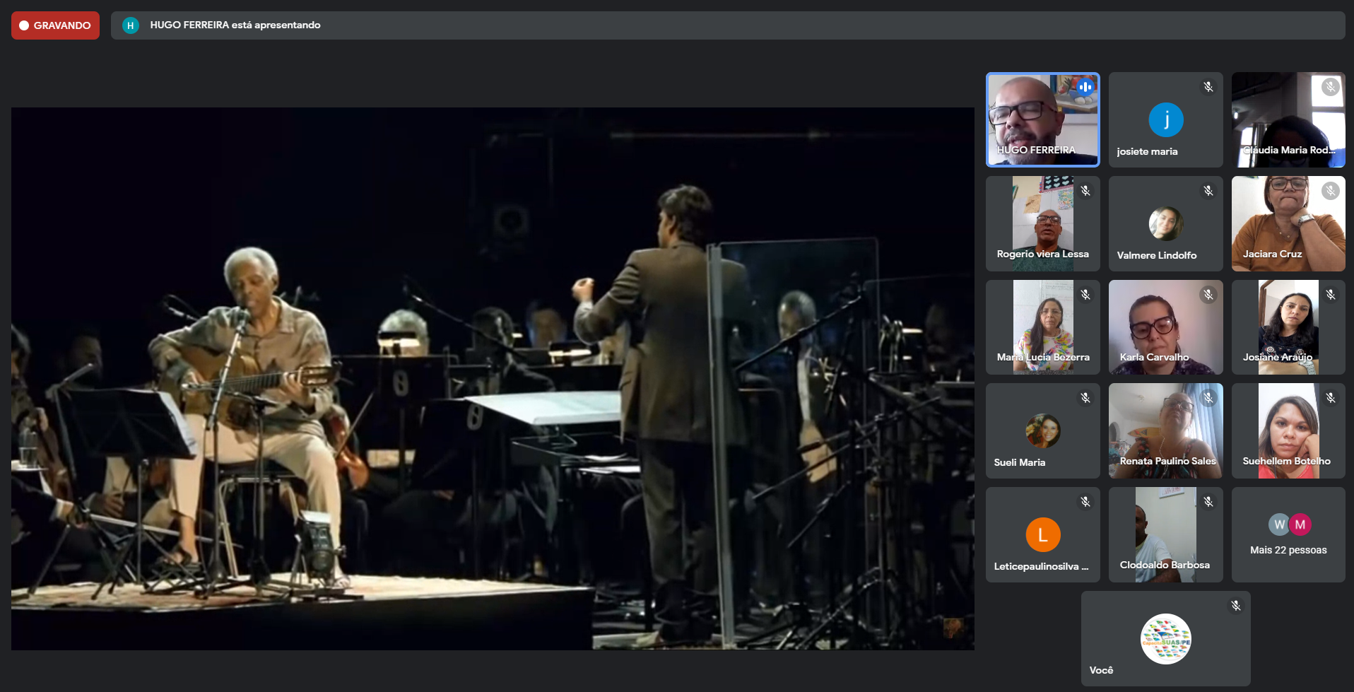Click the teal H presenter avatar icon
This screenshot has height=692, width=1354.
(x=130, y=25)
